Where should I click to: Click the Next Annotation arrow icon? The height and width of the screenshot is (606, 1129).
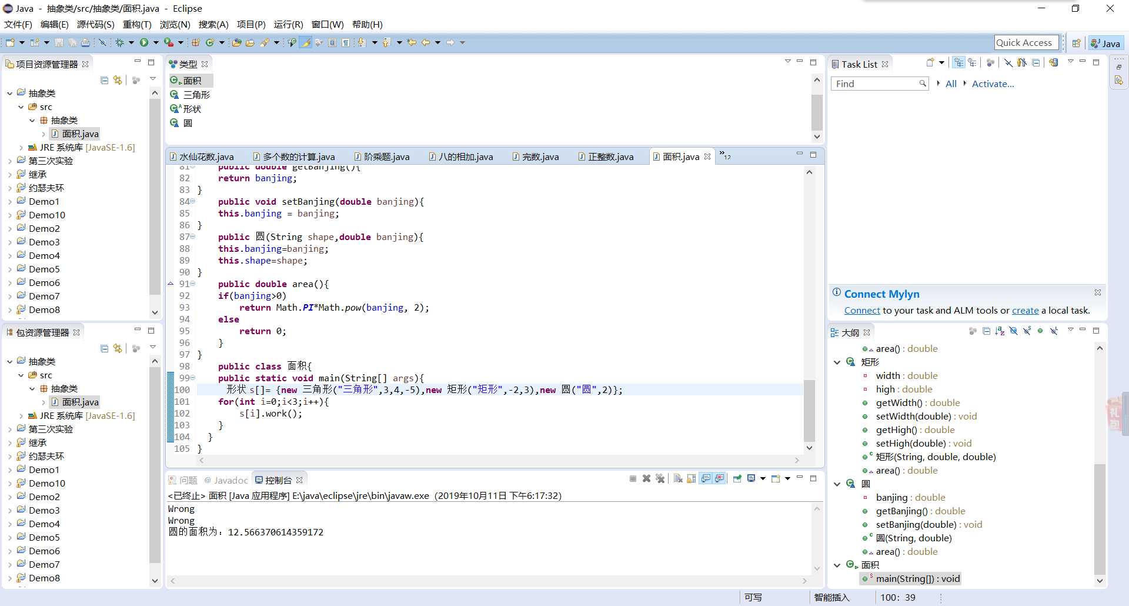pyautogui.click(x=362, y=42)
